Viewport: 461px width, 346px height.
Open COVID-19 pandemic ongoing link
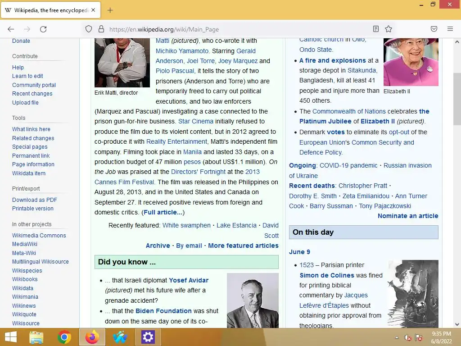[x=348, y=165]
